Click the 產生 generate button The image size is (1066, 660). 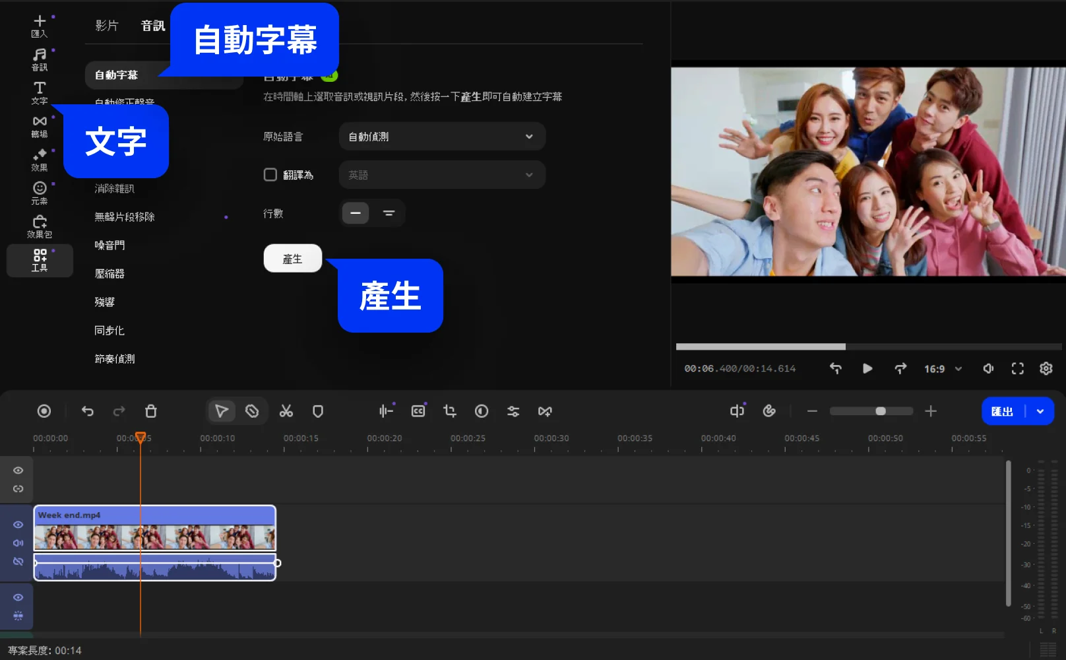(x=292, y=259)
